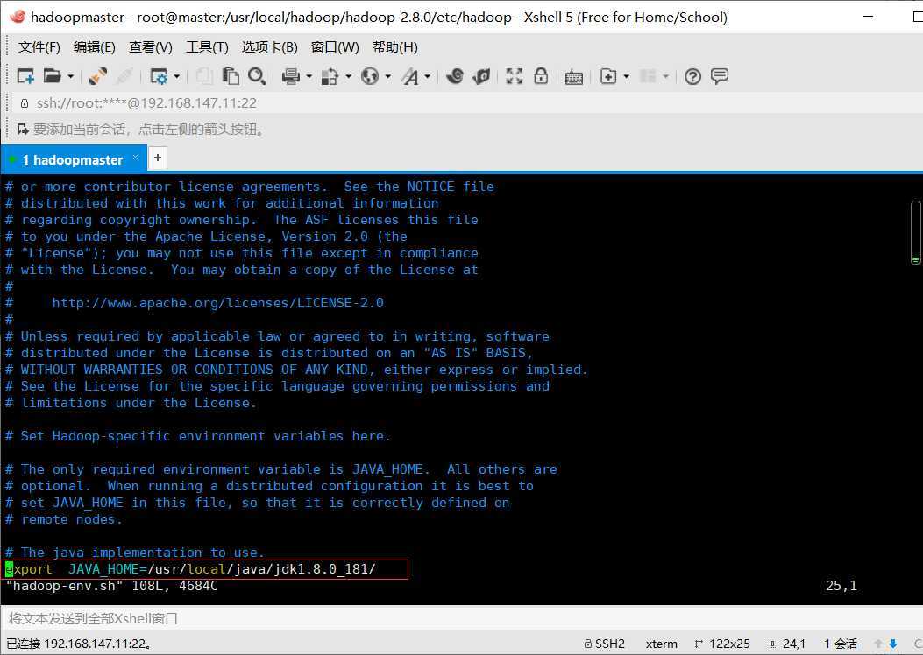Click the ssh address bar field
This screenshot has height=655, width=923.
click(x=465, y=103)
